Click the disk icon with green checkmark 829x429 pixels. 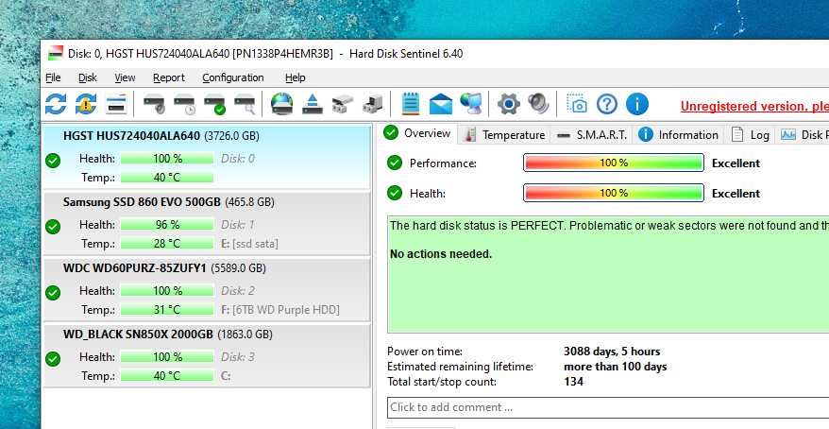[x=214, y=104]
